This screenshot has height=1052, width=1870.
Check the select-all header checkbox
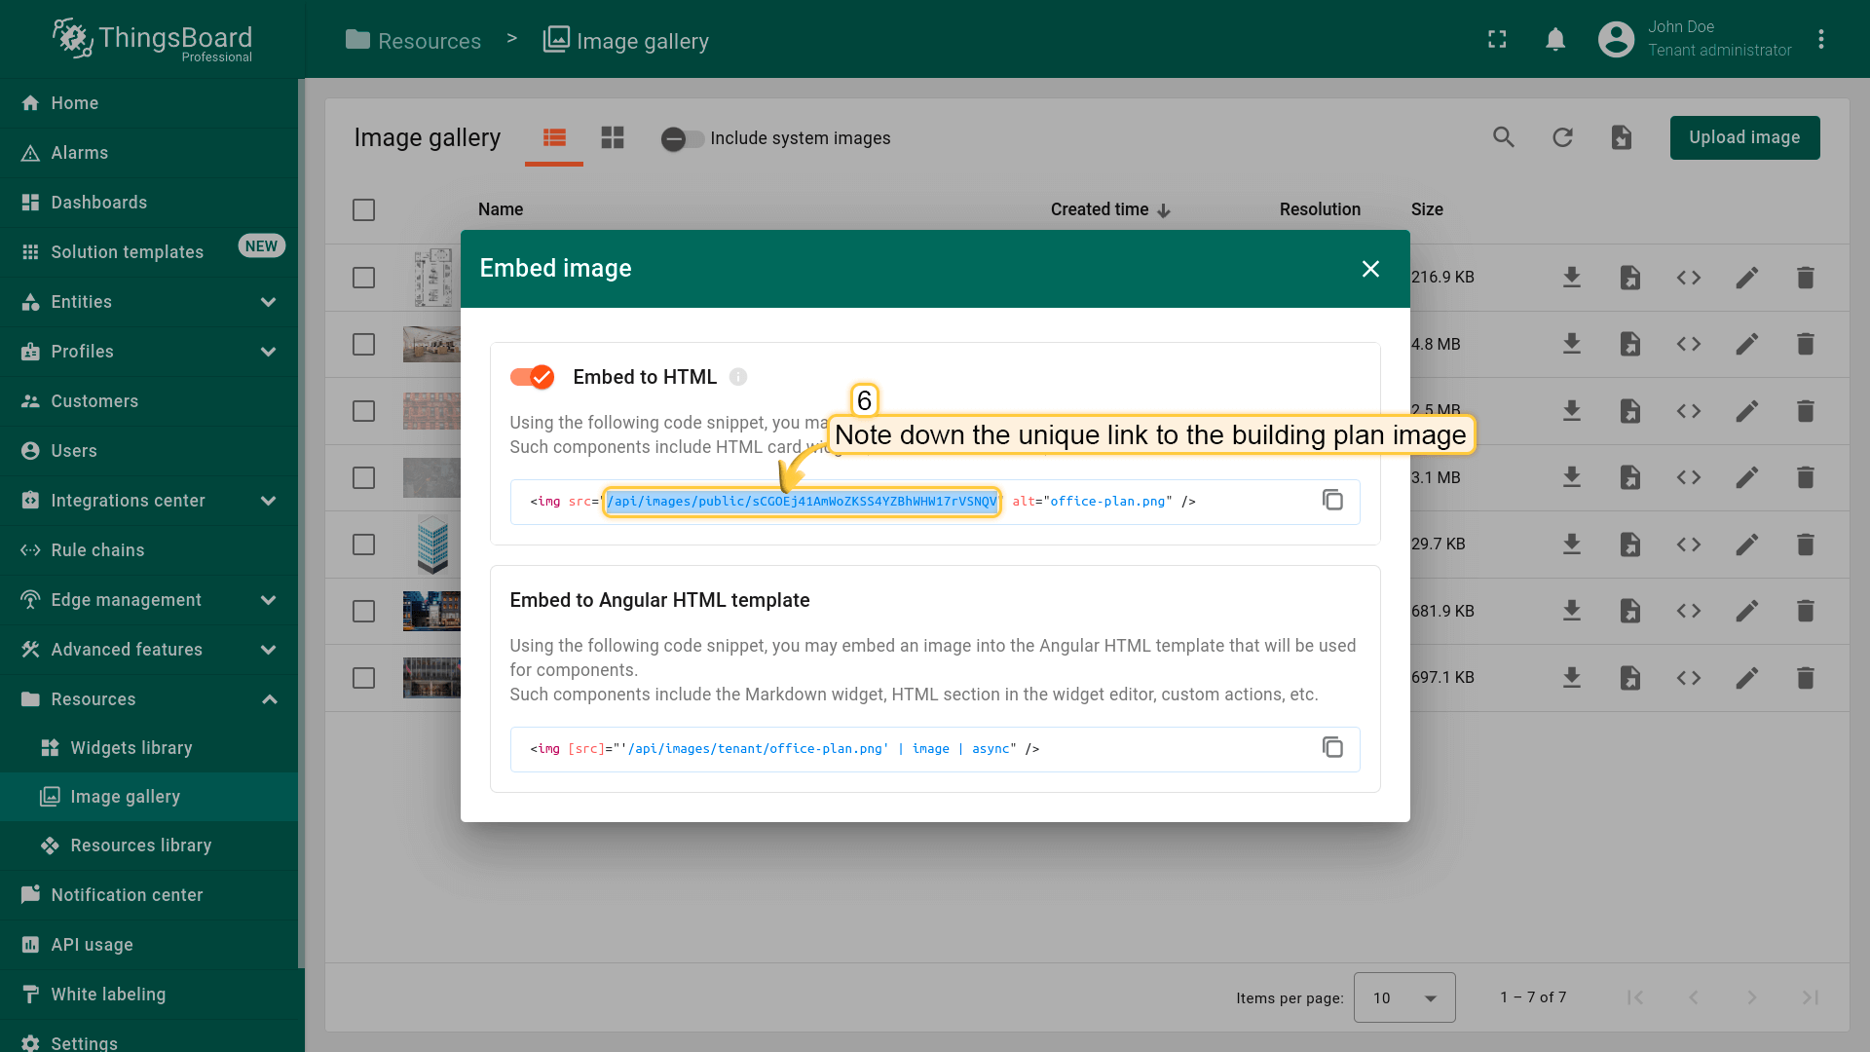(x=363, y=209)
